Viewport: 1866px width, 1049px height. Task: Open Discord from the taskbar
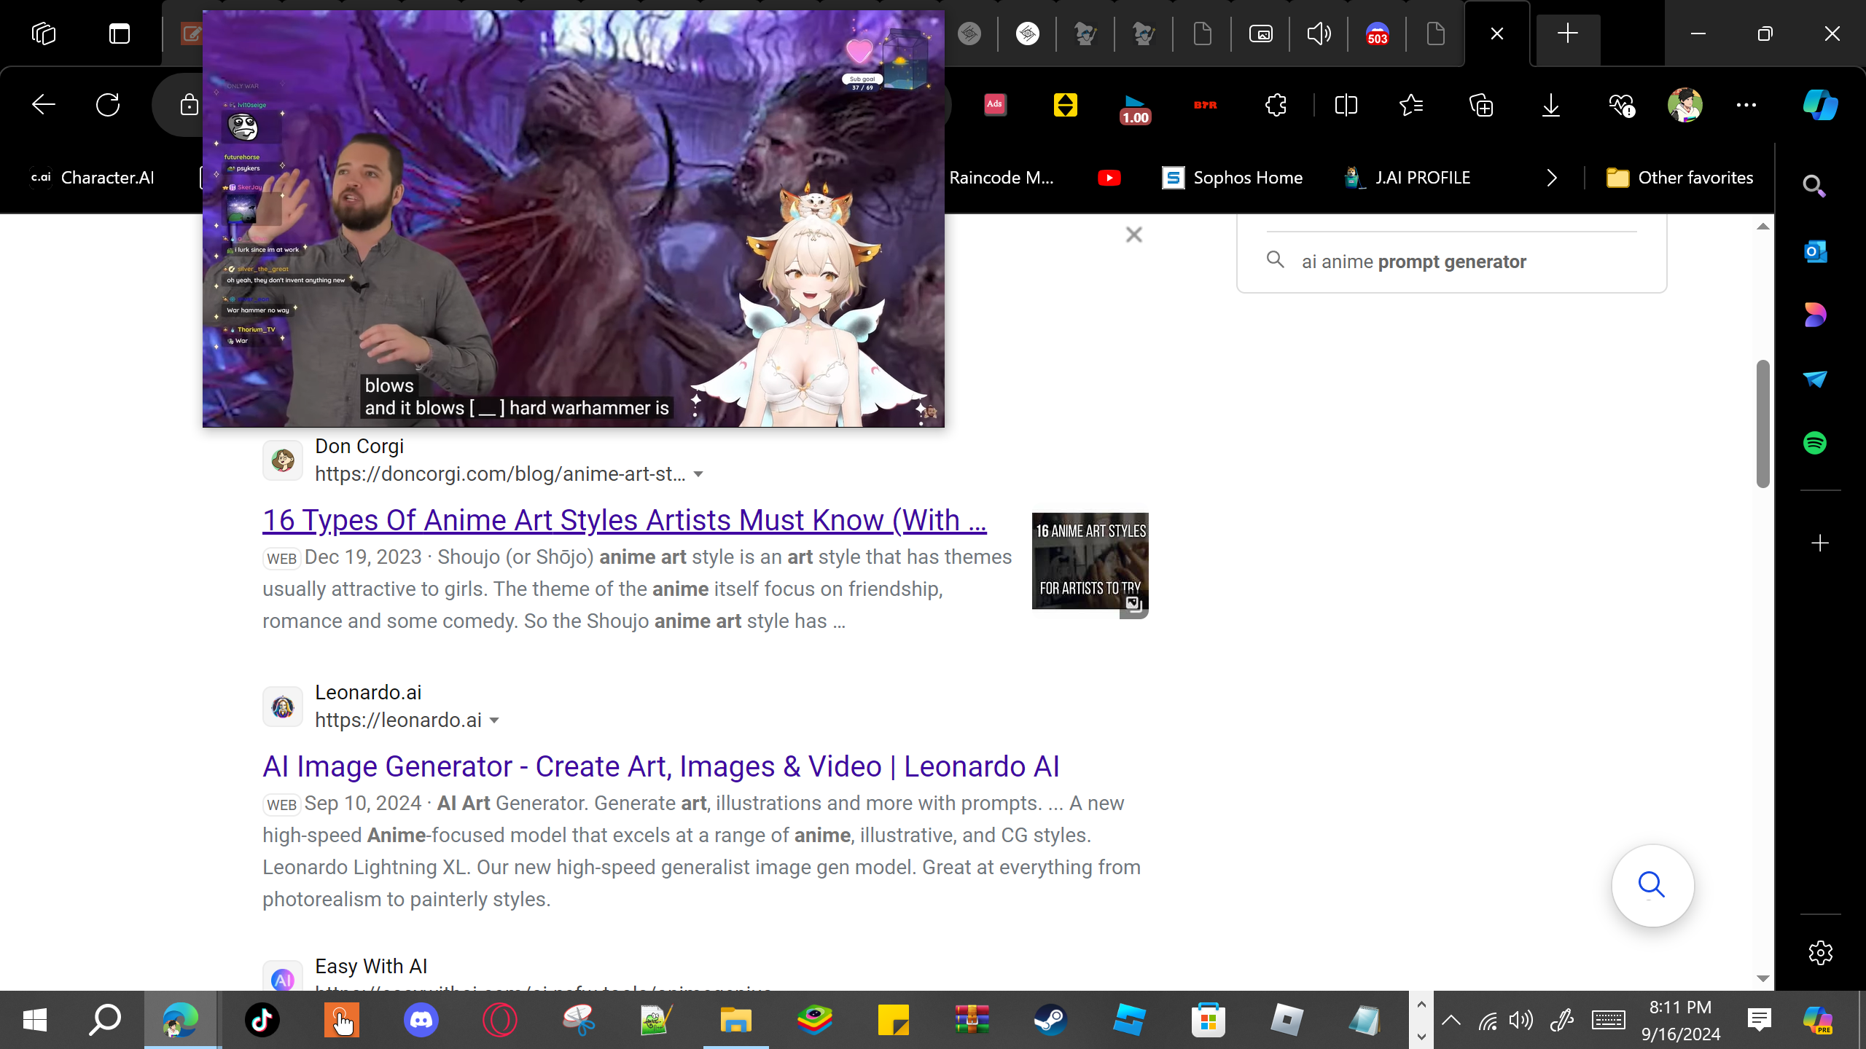pos(421,1020)
